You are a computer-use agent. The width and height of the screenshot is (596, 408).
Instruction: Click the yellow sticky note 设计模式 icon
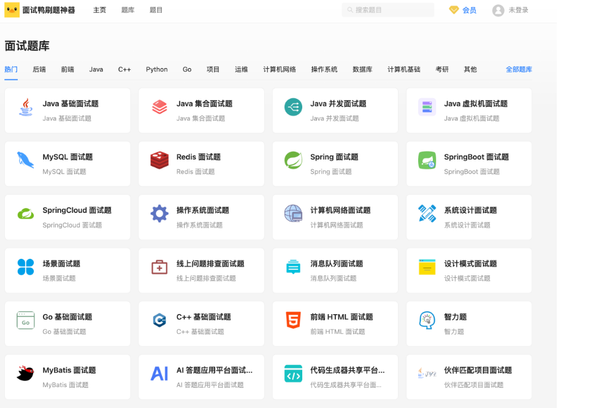click(427, 267)
